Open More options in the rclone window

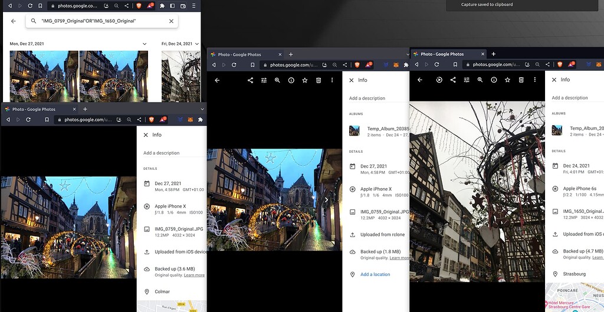click(332, 80)
